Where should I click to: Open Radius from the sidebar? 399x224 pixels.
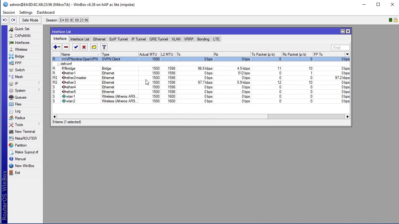pyautogui.click(x=20, y=118)
